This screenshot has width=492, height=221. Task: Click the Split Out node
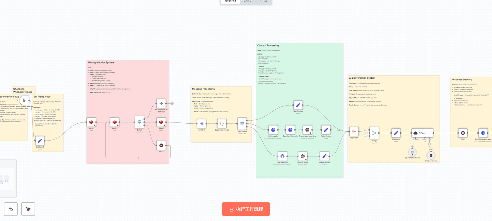pos(201,124)
